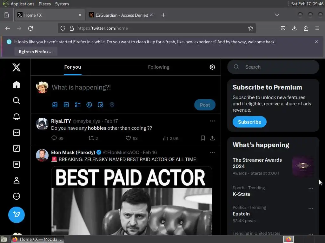Show site information shield icon

pos(63,28)
